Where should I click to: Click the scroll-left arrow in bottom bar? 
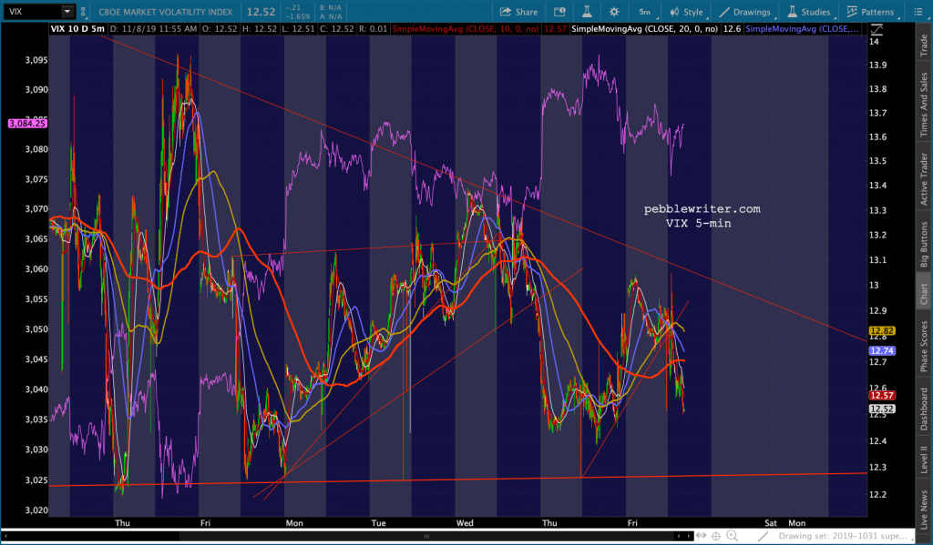click(x=678, y=536)
